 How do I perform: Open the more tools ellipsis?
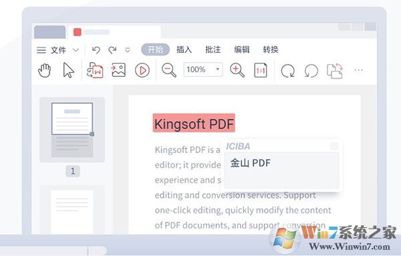(358, 70)
